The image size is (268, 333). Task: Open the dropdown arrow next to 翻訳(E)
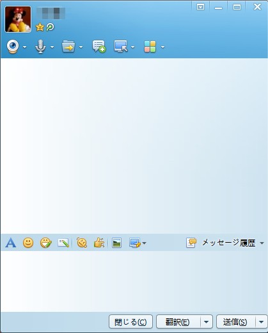pos(206,322)
